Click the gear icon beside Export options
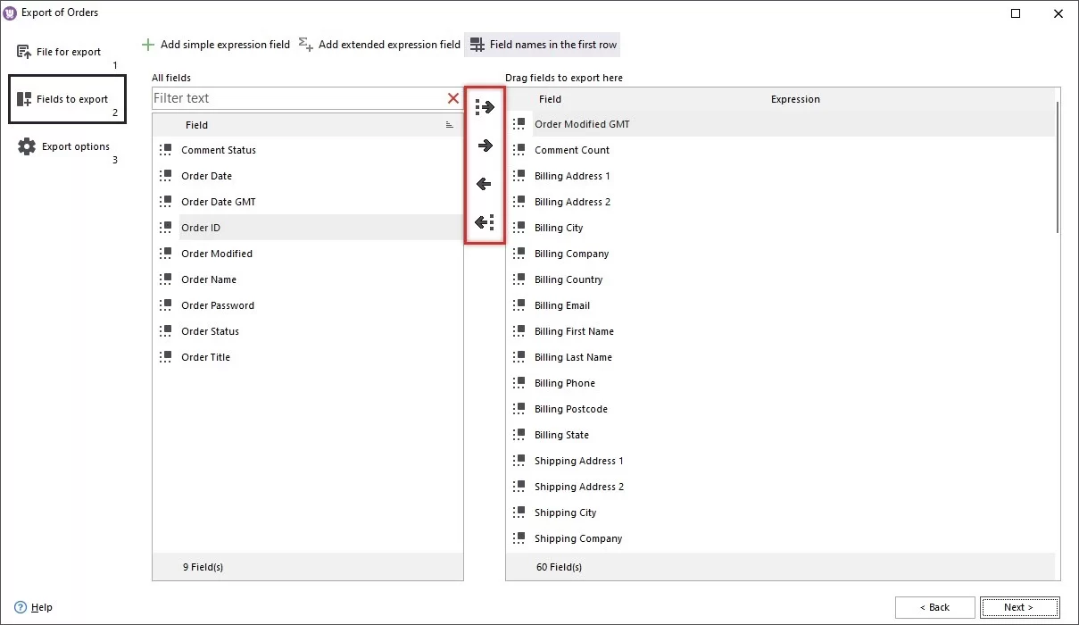 coord(25,146)
